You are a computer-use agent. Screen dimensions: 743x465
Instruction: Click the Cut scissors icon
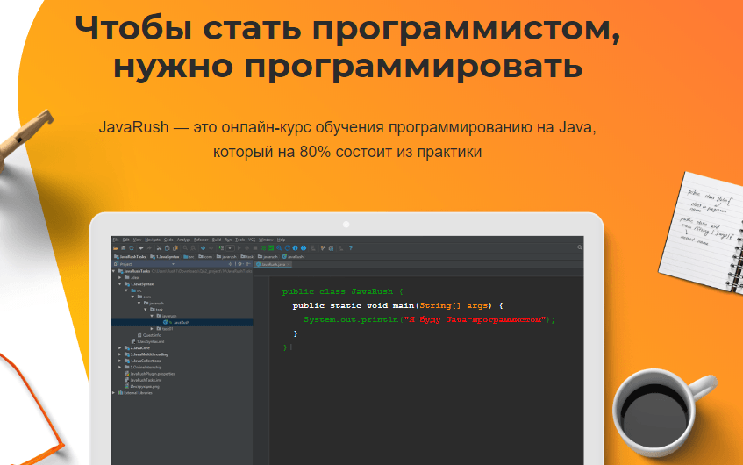pyautogui.click(x=159, y=248)
